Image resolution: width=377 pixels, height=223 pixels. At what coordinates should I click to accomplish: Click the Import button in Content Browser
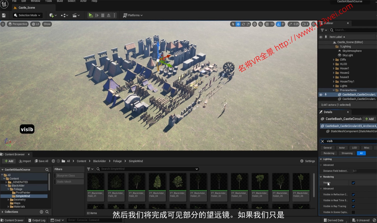click(25, 161)
